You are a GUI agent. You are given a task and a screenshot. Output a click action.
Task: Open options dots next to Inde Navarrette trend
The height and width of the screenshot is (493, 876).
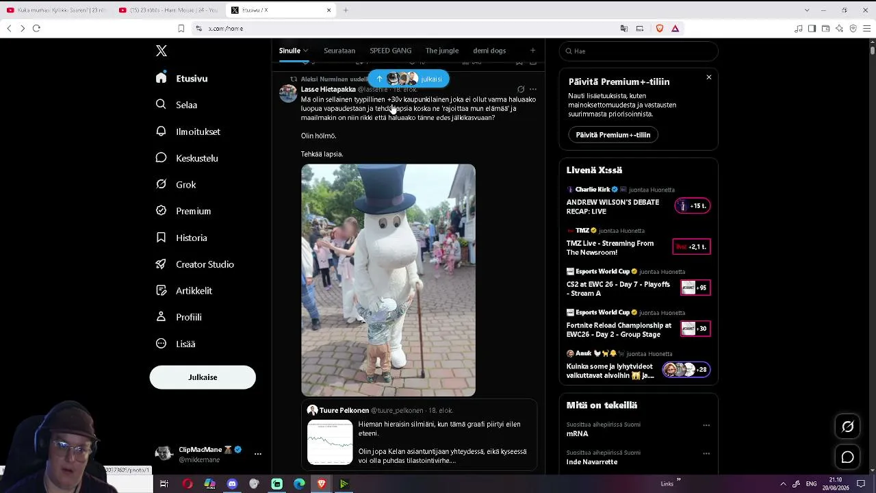coord(706,453)
